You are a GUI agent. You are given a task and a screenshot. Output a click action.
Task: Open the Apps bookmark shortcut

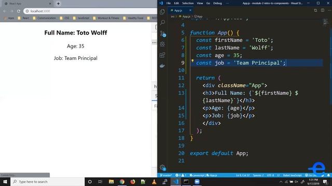coord(9,18)
